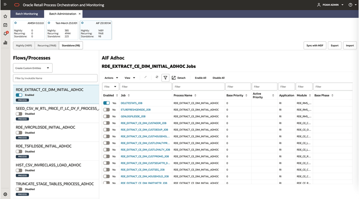359x199 pixels.
Task: Sort by Base Priority column arrows
Action: tap(247, 95)
